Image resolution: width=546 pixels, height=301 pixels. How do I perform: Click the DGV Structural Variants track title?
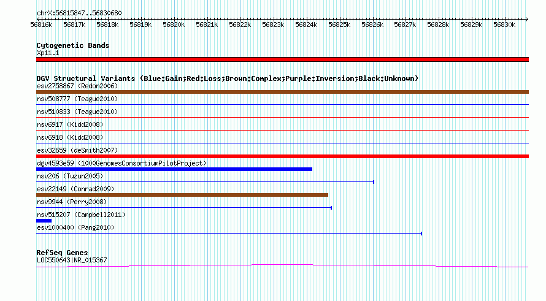[228, 78]
